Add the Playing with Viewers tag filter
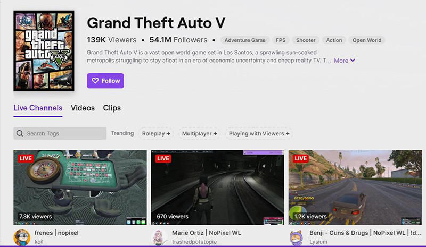The height and width of the screenshot is (247, 426). coord(259,133)
